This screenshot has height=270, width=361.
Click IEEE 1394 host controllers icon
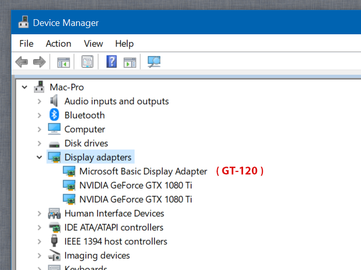coord(54,241)
